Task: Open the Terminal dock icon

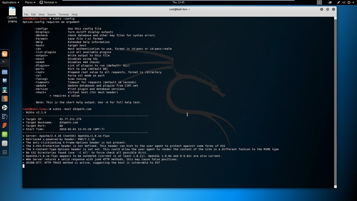Action: click(4, 63)
